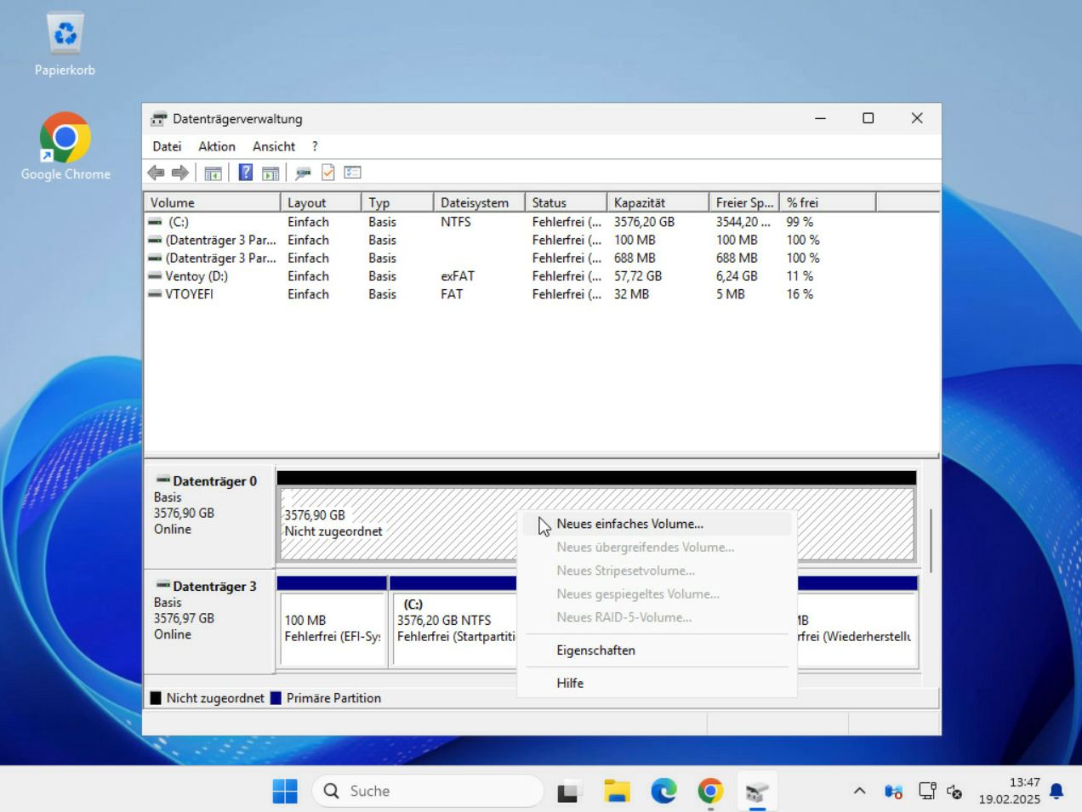The width and height of the screenshot is (1082, 812).
Task: Maximize the Datenträgerverwaltung window
Action: tap(868, 118)
